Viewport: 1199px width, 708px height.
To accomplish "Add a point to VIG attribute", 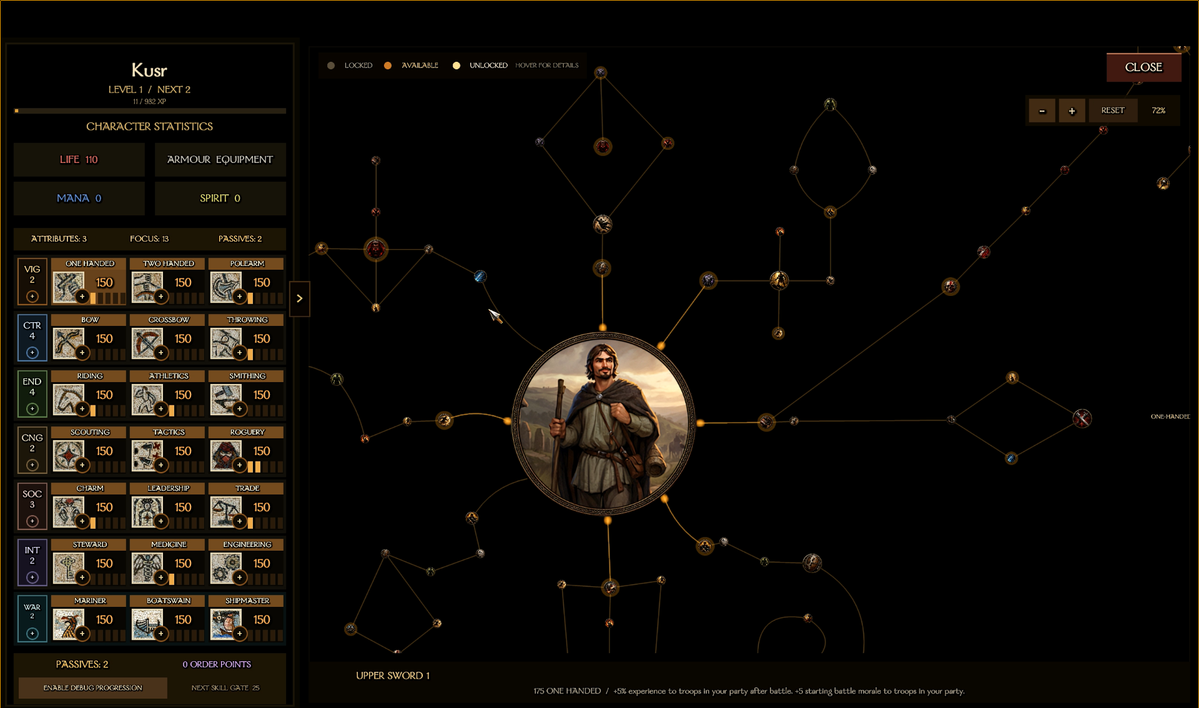I will pos(32,297).
